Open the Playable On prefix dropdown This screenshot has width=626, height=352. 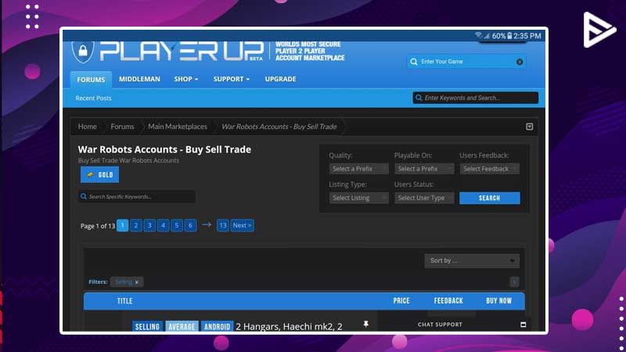424,169
